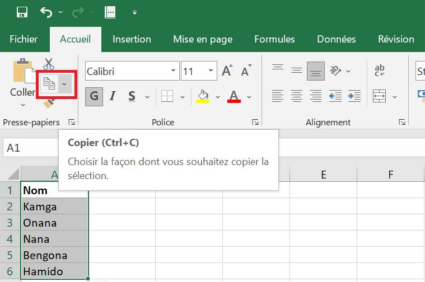Open the Alignement dialog launcher
This screenshot has height=282, width=425.
[x=402, y=122]
